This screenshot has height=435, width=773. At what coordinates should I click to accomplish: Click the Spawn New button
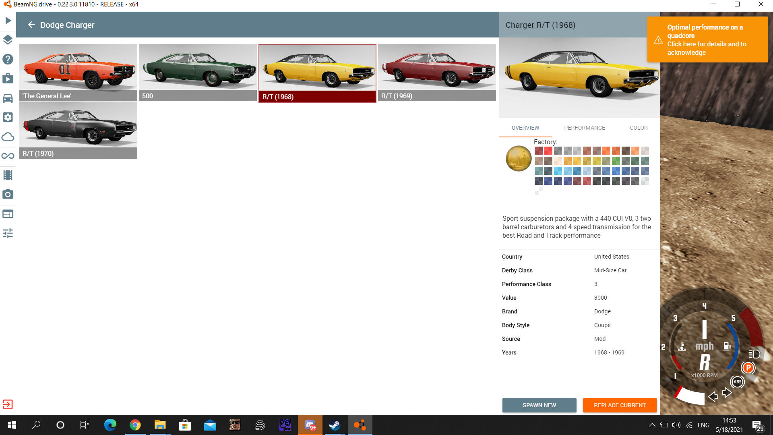click(539, 405)
